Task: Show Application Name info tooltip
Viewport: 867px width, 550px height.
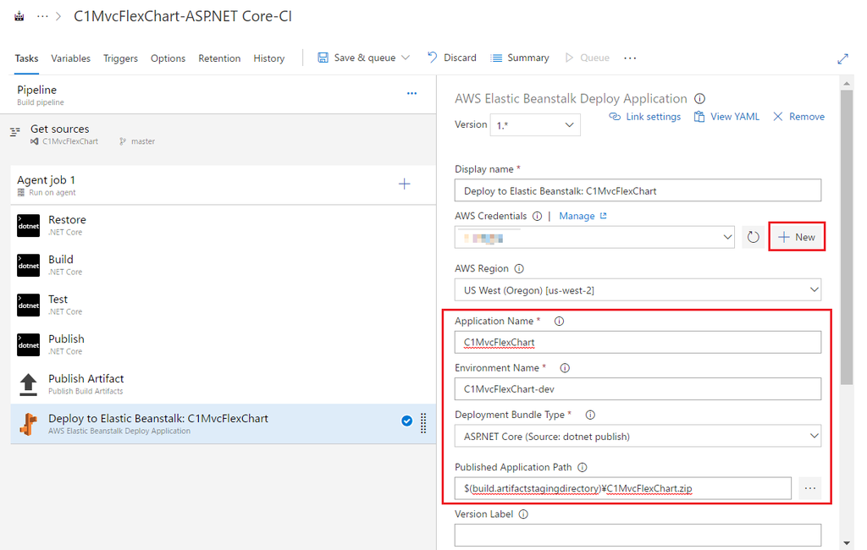Action: coord(559,322)
